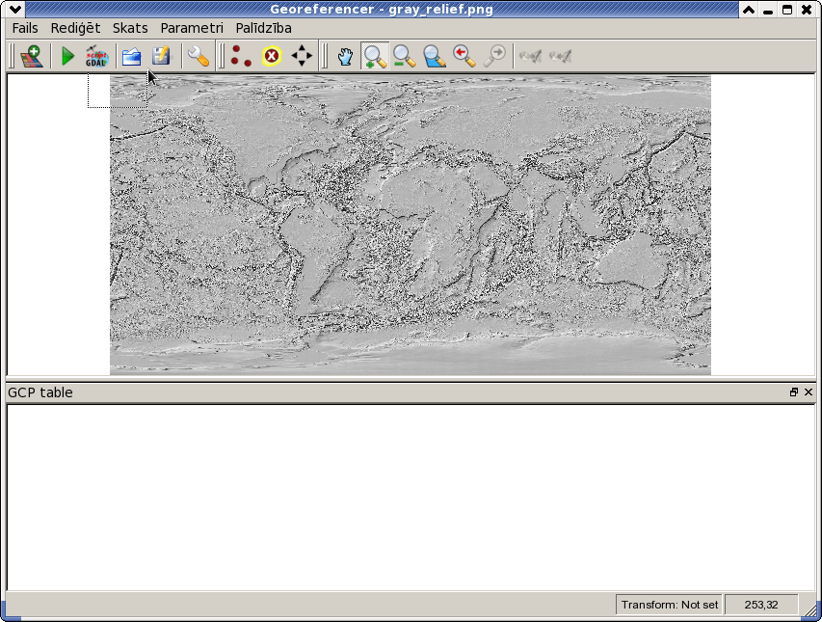Load GCP points folder icon
This screenshot has height=622, width=822.
[x=132, y=56]
